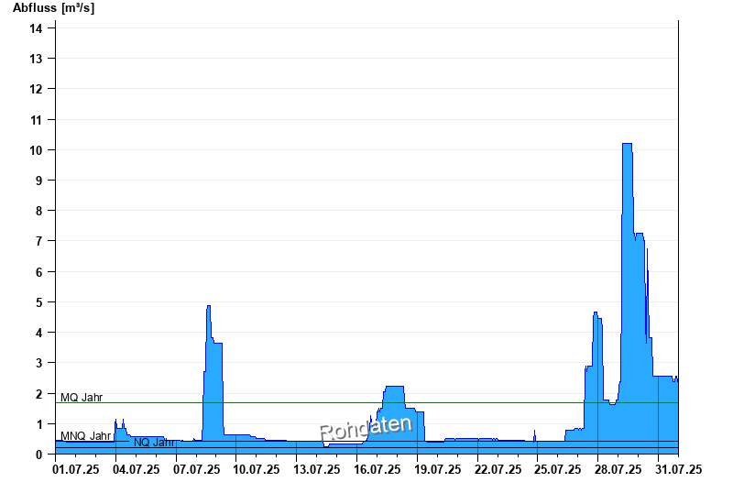Click the y-axis value 7
Viewport: 733px width, 504px height.
[x=38, y=241]
